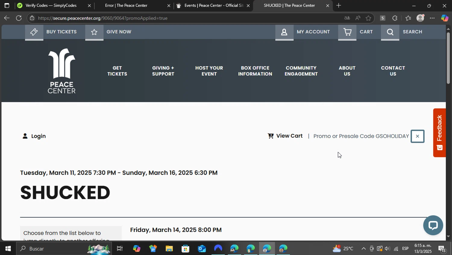The height and width of the screenshot is (255, 452).
Task: Open Task View on taskbar
Action: pos(120,249)
